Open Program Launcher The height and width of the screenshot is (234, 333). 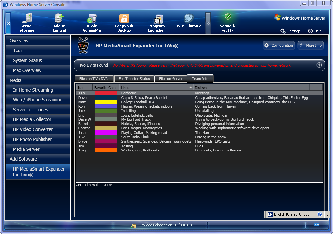point(157,23)
